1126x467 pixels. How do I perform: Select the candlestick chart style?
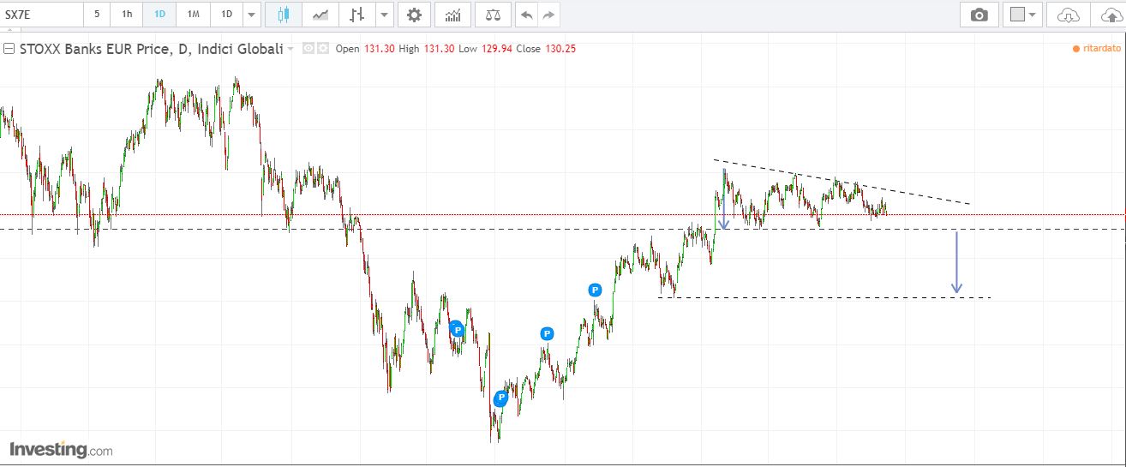pyautogui.click(x=284, y=15)
